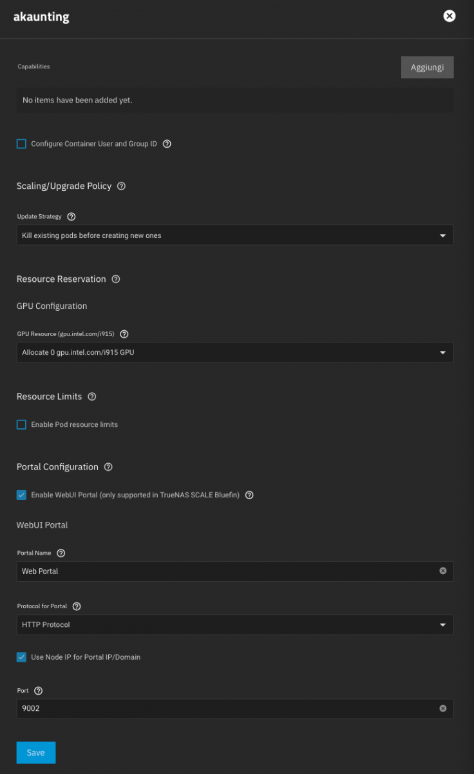Screen dimensions: 474x774
Task: Uncheck Enable WebUI Portal checkbox
Action: pyautogui.click(x=21, y=495)
